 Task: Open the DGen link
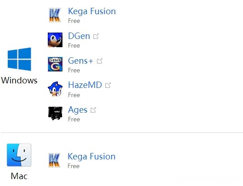click(x=79, y=36)
